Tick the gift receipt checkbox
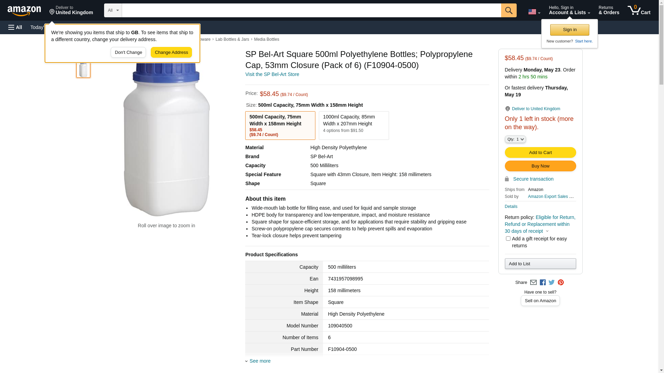This screenshot has height=373, width=664. [508, 239]
